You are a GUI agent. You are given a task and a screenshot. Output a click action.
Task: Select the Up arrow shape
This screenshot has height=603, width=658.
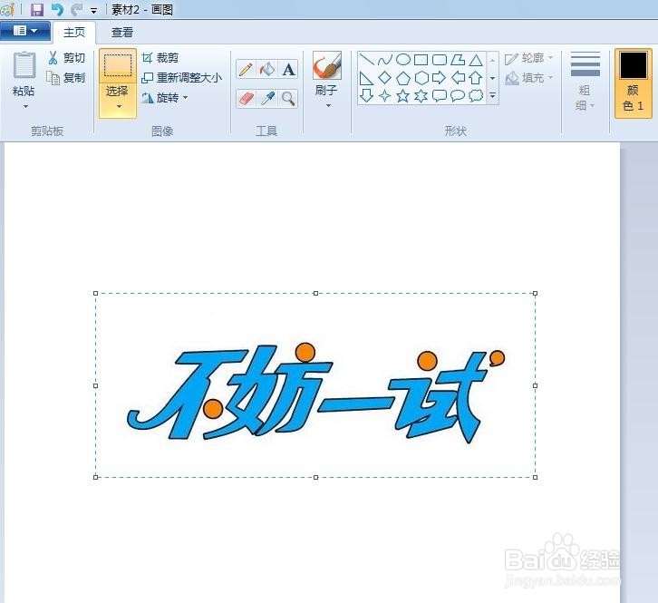476,78
